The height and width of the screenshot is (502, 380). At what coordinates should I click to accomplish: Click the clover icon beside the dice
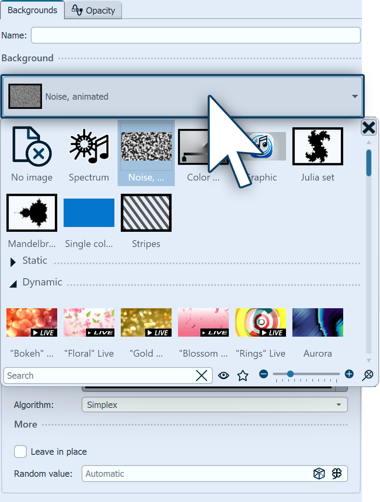337,474
